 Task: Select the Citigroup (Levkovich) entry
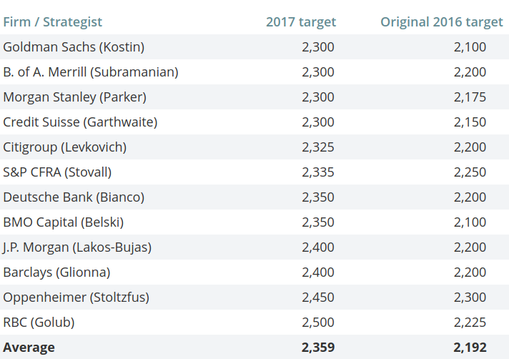tap(65, 147)
